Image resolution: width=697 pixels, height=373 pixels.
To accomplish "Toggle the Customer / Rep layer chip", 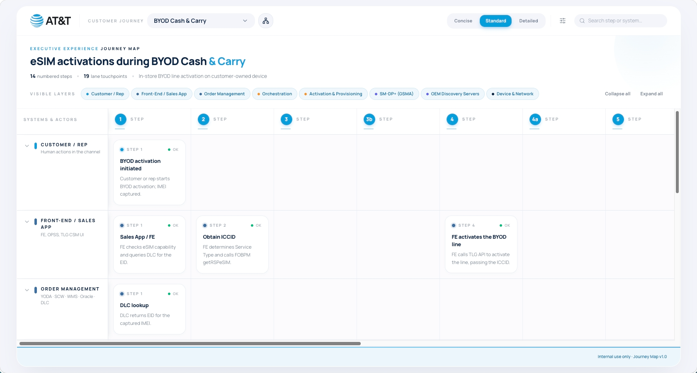I will [105, 94].
